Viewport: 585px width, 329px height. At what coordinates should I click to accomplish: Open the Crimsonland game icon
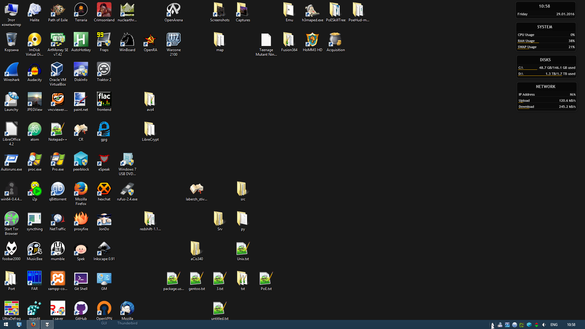click(x=104, y=12)
